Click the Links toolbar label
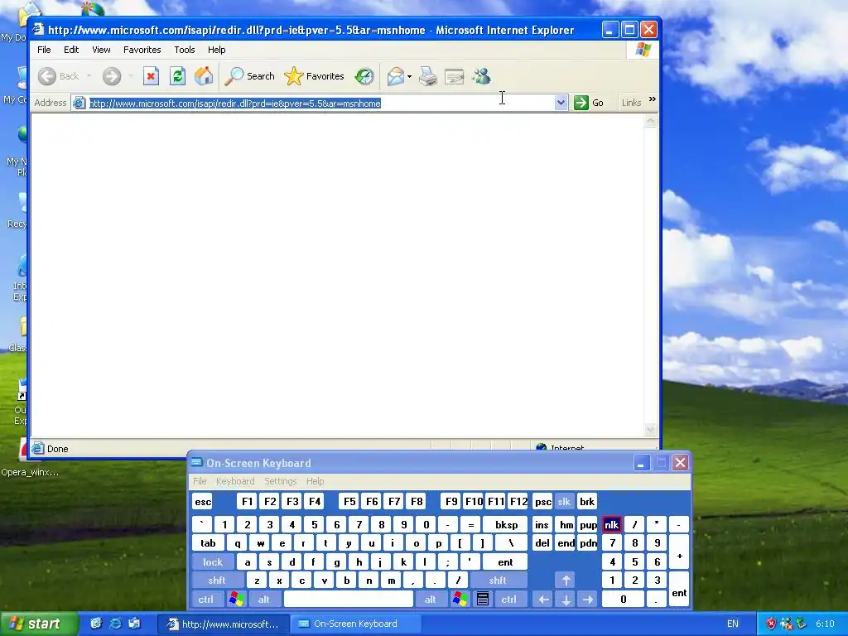The image size is (848, 636). tap(631, 103)
